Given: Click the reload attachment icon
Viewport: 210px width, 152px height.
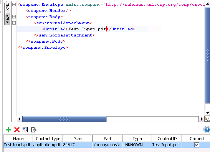Looking at the screenshot, I should click(25, 130).
